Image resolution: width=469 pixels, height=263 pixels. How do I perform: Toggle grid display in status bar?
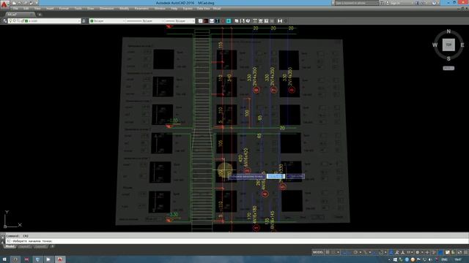click(328, 252)
